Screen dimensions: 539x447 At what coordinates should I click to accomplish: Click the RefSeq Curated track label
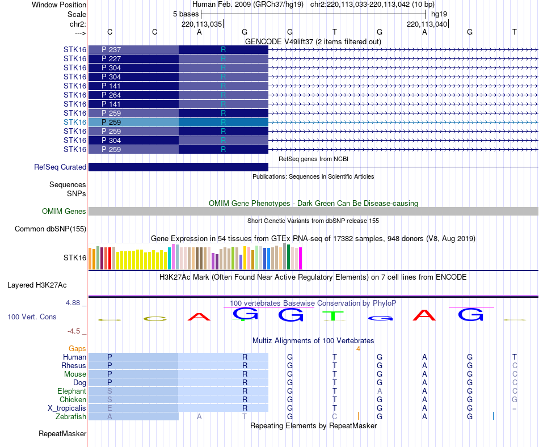tap(60, 167)
